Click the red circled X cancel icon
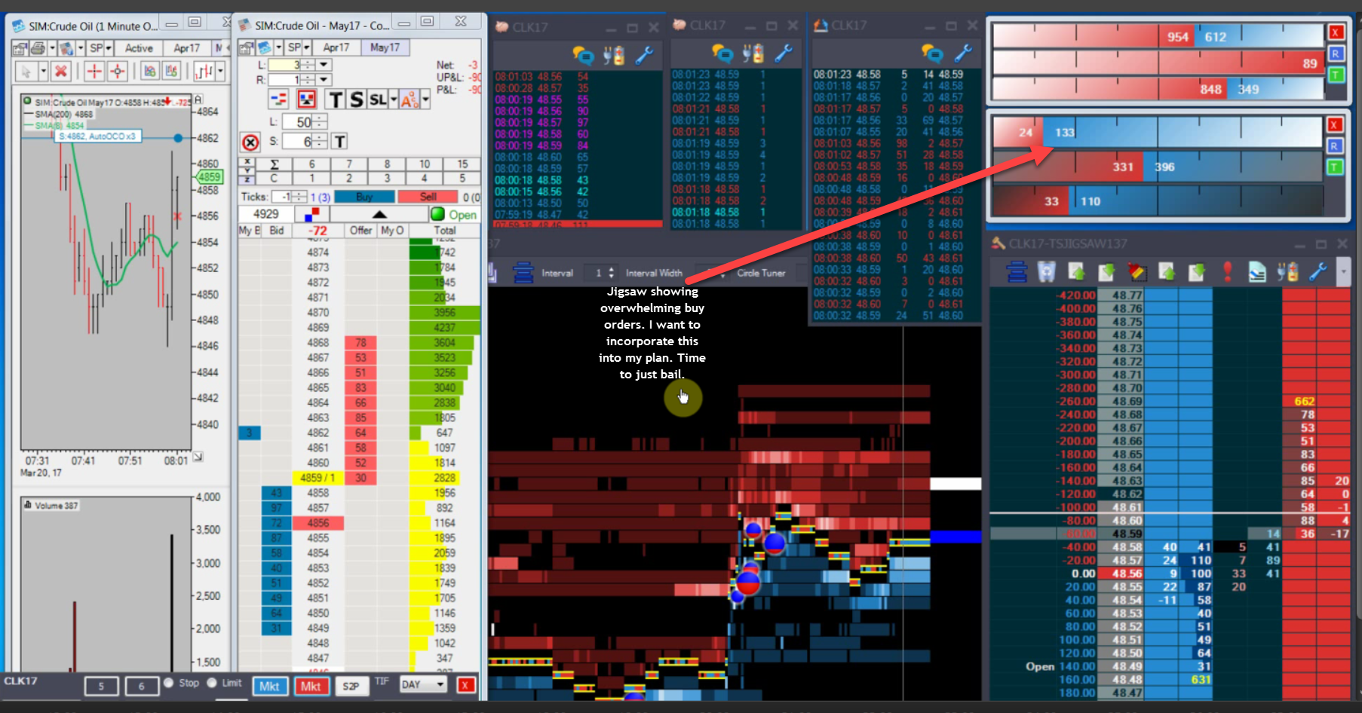 point(251,142)
